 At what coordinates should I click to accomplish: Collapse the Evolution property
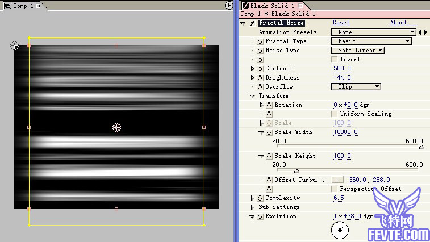(252, 217)
